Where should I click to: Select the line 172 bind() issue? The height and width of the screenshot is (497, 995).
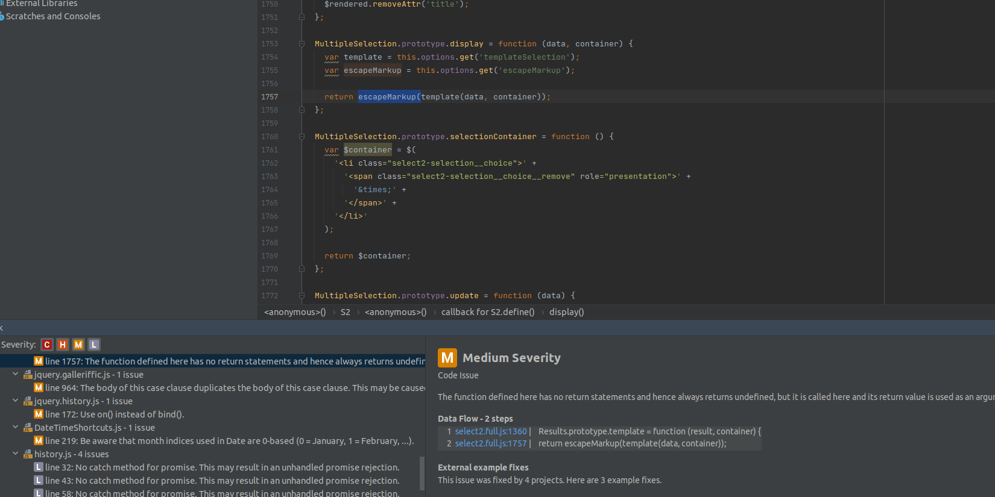click(x=115, y=414)
